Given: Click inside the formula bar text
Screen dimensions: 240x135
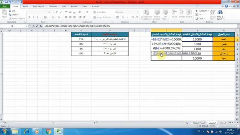Looking at the screenshot, I should [x=77, y=26].
